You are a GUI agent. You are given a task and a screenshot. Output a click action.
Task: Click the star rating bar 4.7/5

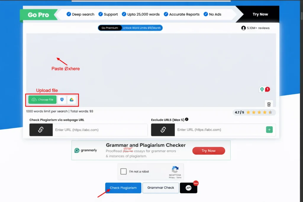pyautogui.click(x=254, y=112)
